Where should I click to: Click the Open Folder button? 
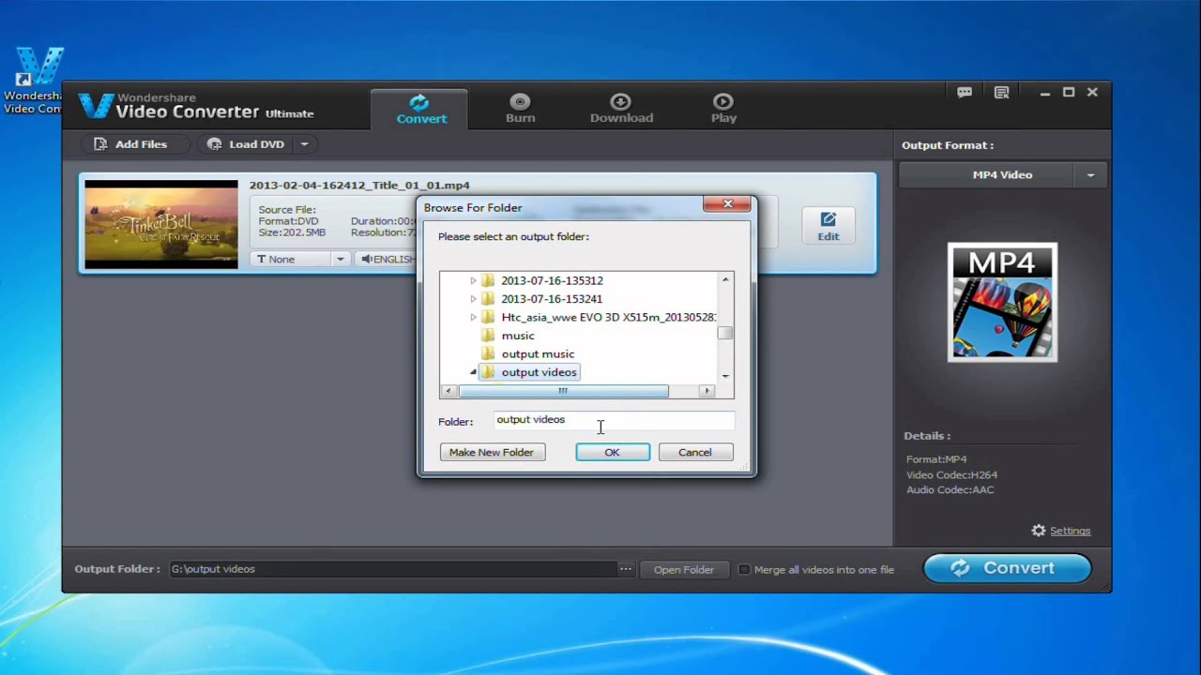pos(684,569)
